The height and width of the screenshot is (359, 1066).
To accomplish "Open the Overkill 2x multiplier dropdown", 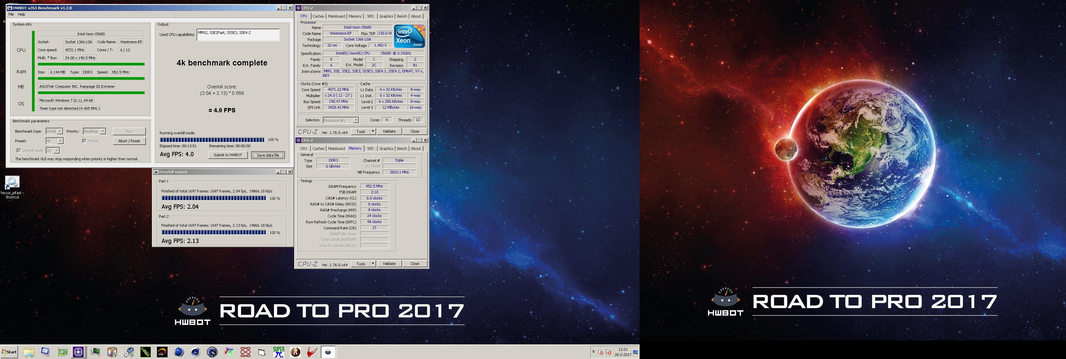I will [x=53, y=150].
